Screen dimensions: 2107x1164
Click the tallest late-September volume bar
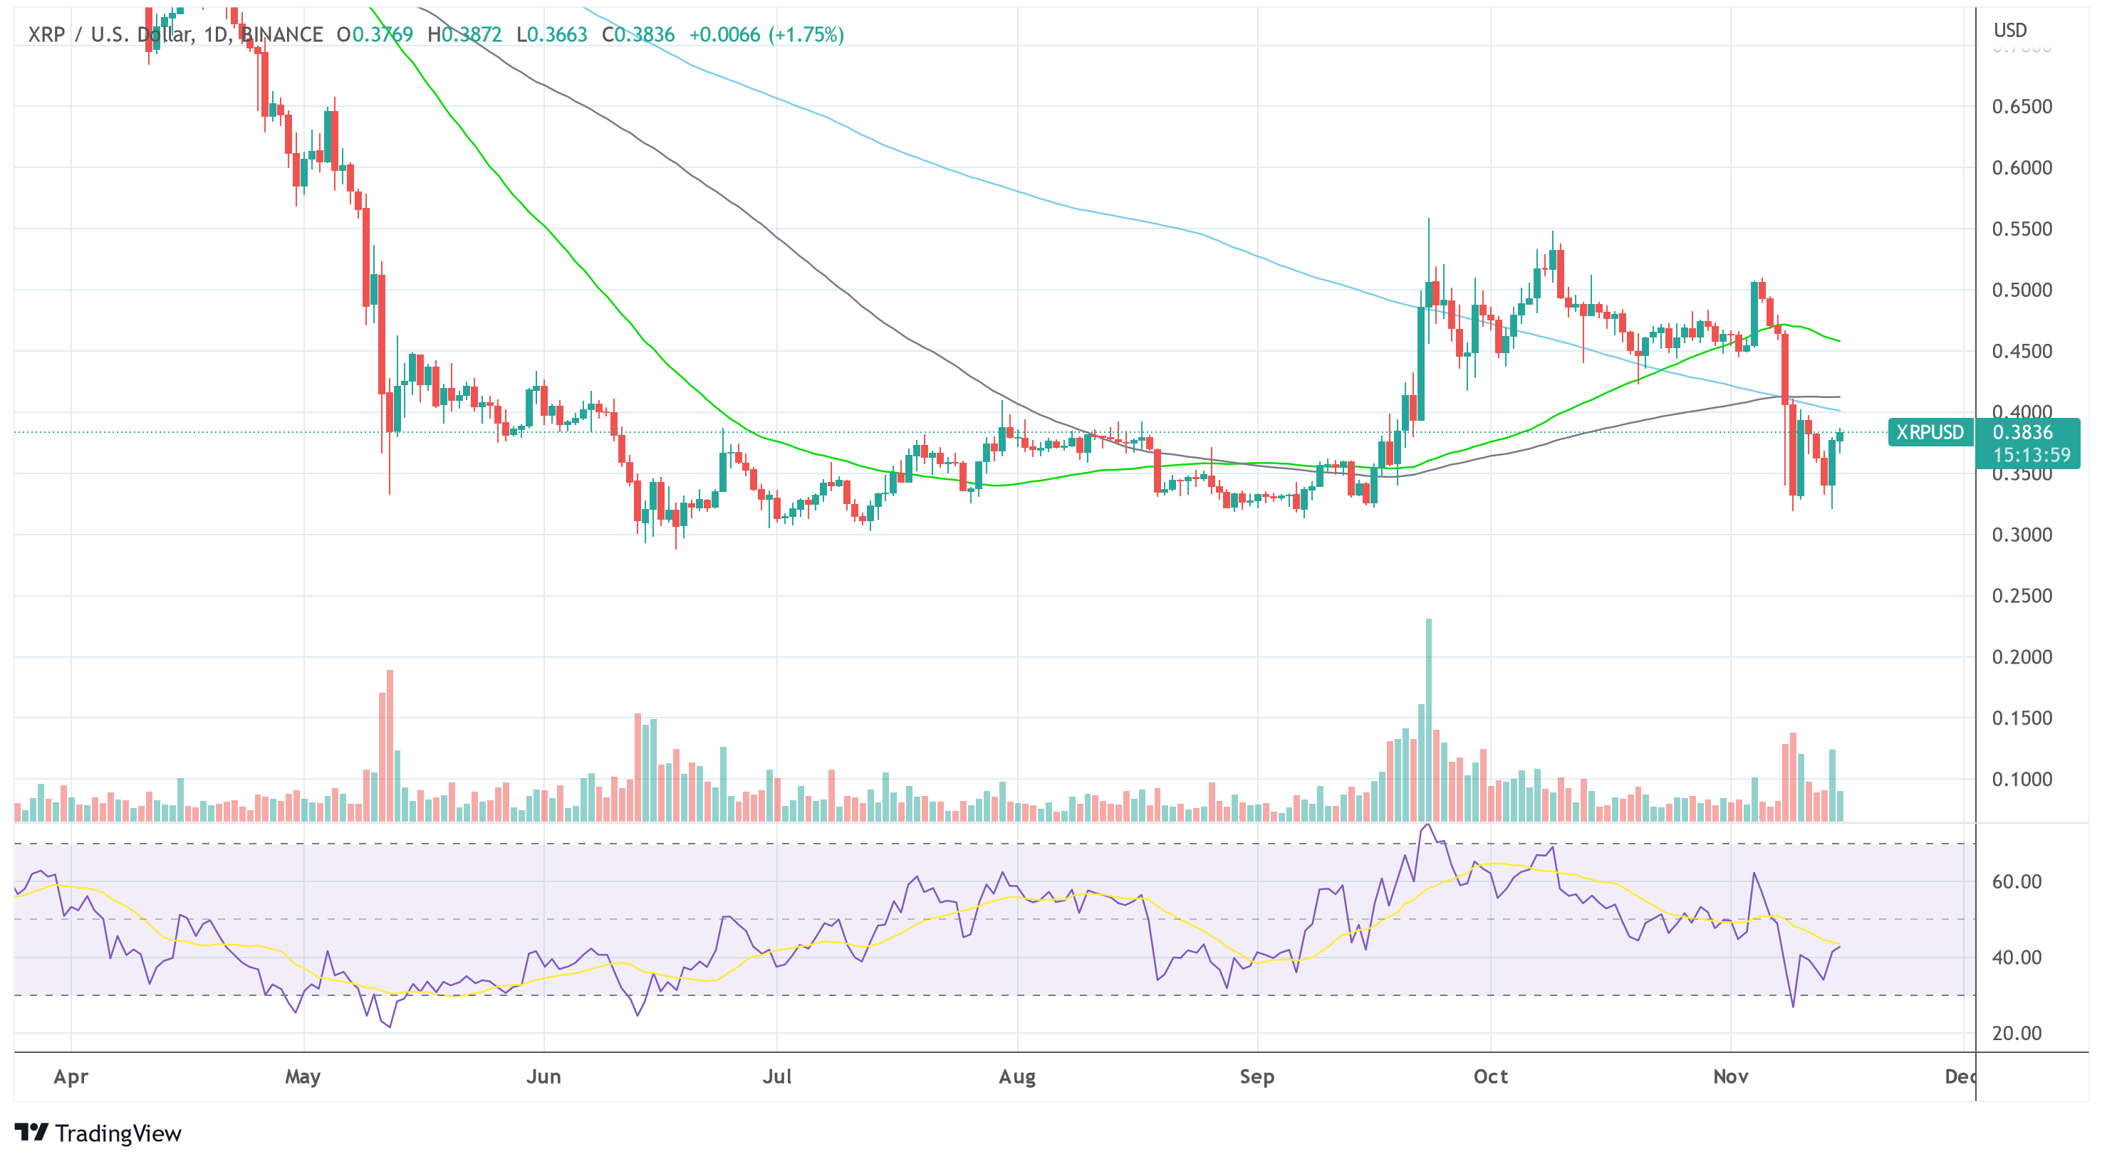[1429, 720]
